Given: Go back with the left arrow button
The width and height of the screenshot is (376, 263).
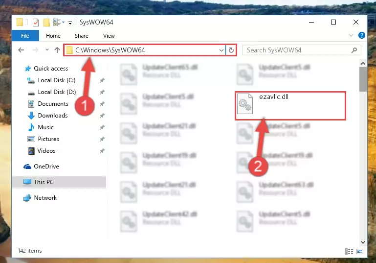Looking at the screenshot, I should coord(21,50).
